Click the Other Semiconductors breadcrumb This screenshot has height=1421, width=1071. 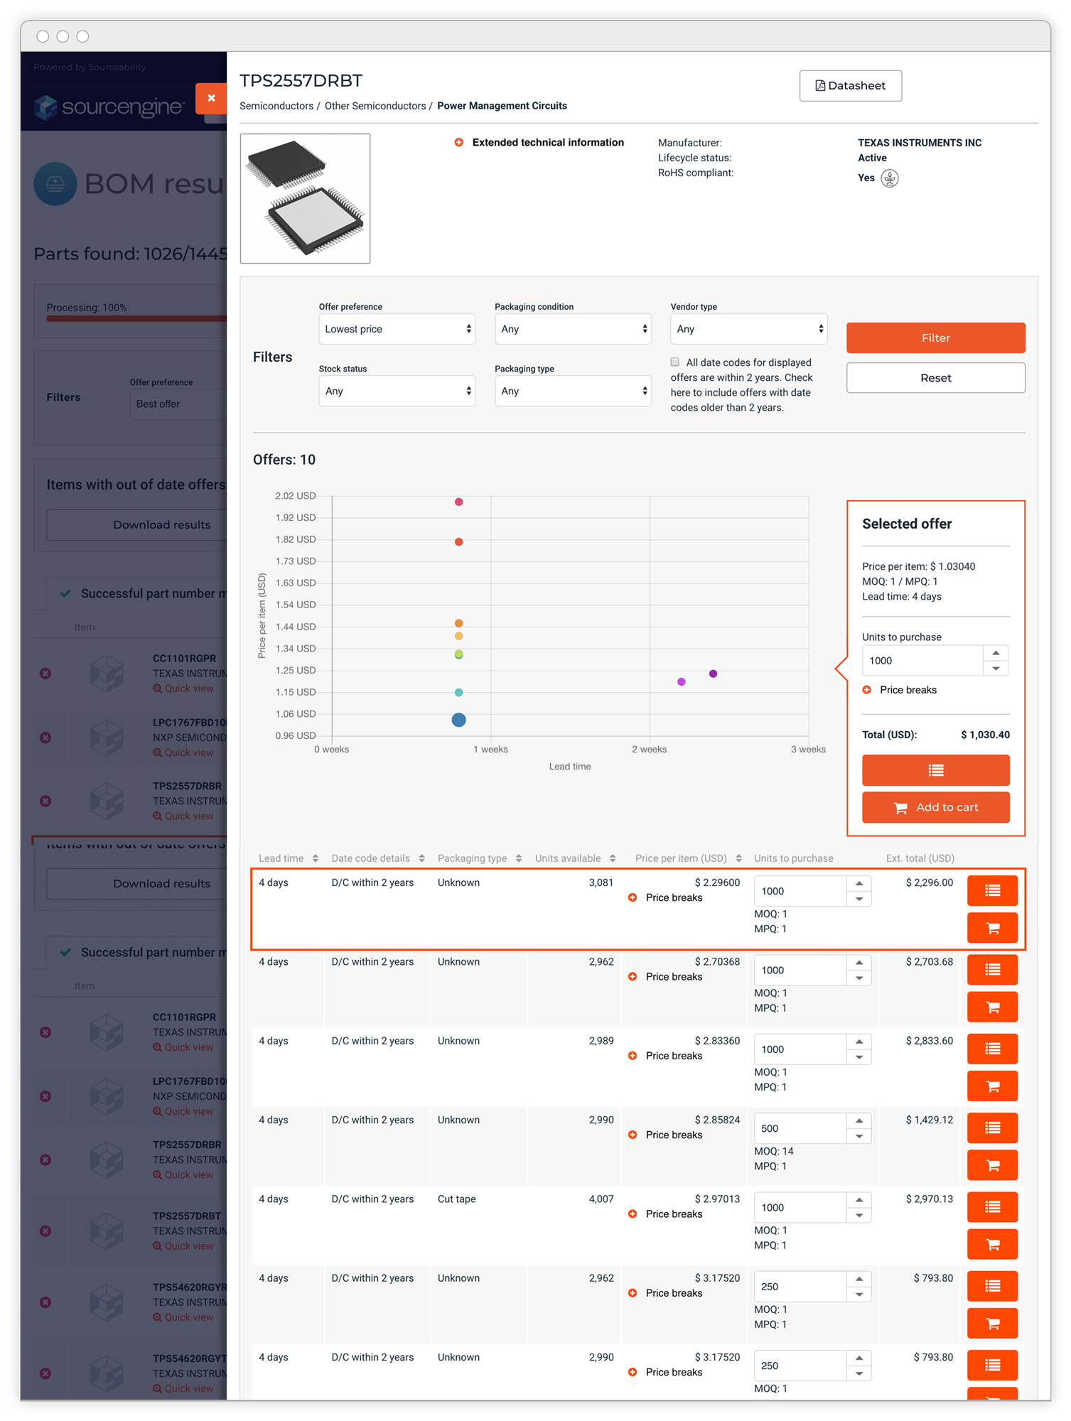(375, 106)
